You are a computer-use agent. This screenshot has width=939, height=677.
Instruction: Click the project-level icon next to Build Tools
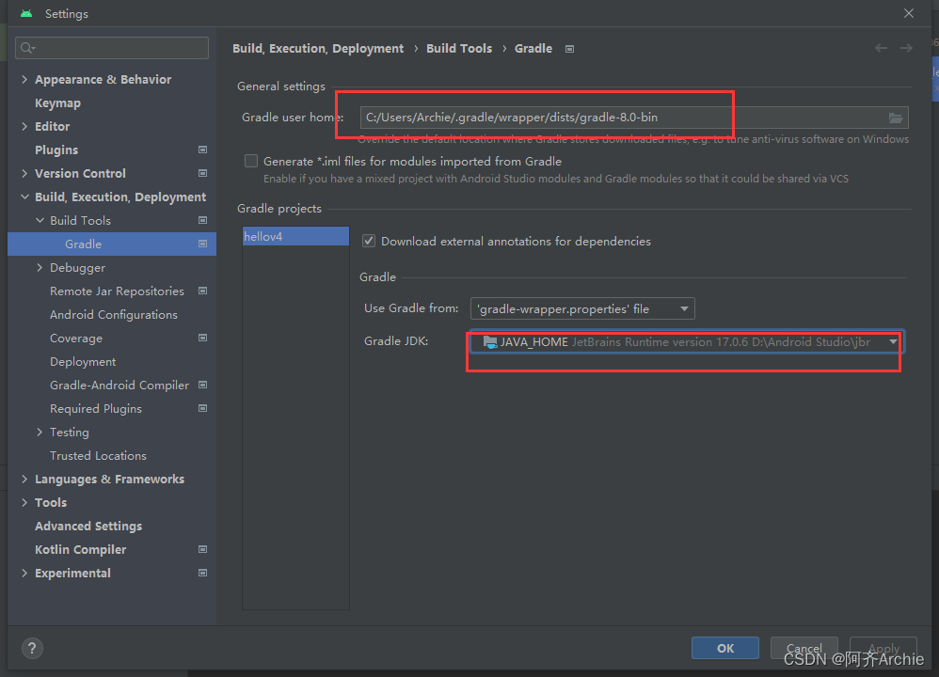[202, 220]
